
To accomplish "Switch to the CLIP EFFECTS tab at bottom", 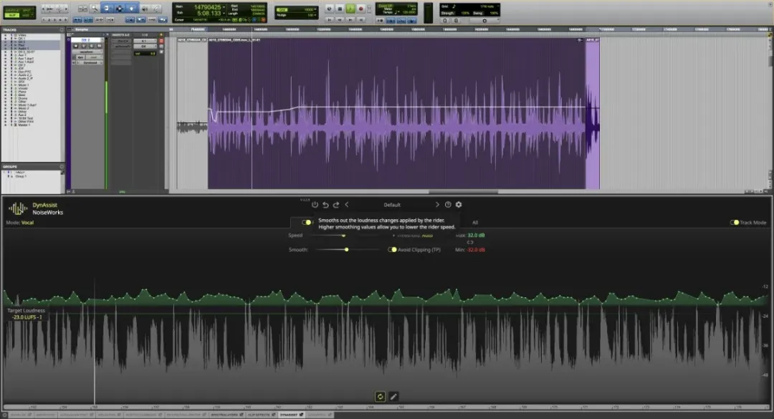I will point(261,415).
